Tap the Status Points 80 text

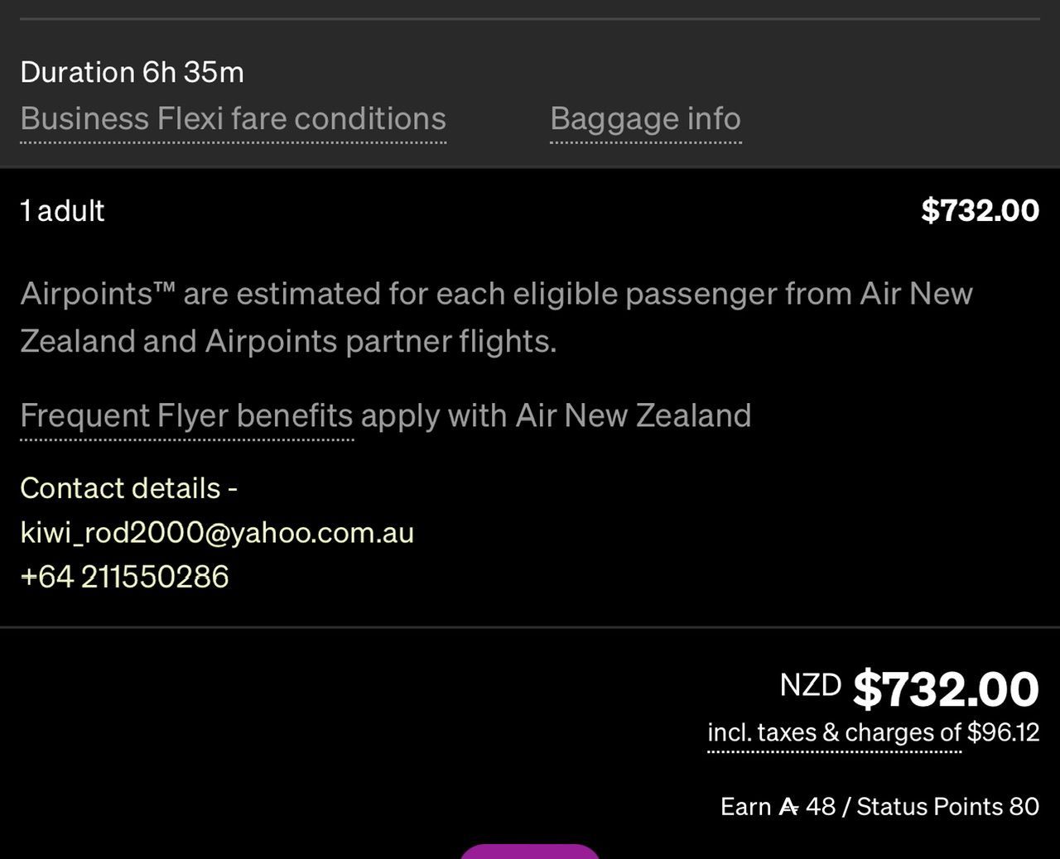click(947, 807)
